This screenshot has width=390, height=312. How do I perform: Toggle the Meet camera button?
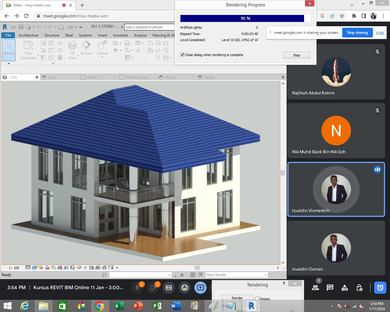tap(153, 288)
